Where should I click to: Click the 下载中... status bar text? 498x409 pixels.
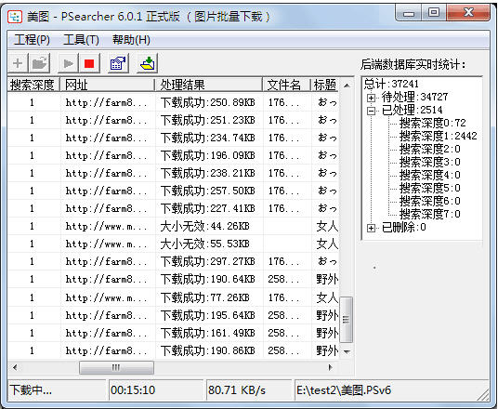(x=31, y=389)
